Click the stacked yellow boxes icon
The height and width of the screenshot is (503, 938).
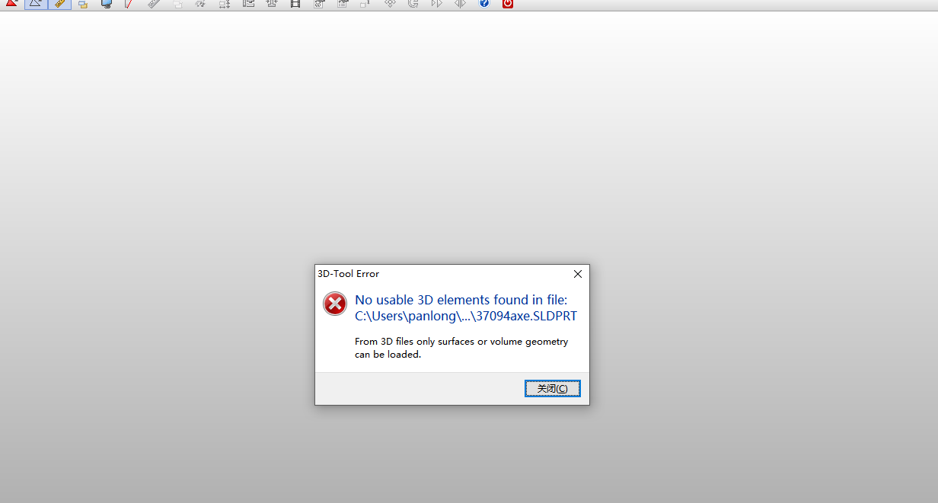point(83,4)
